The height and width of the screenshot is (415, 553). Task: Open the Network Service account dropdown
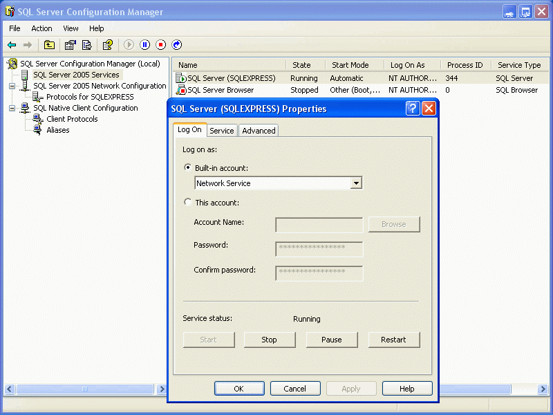tap(356, 183)
